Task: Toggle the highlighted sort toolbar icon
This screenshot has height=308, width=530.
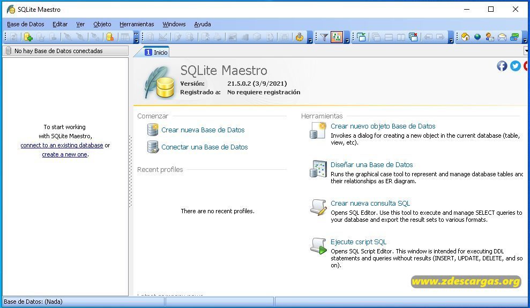Action: pos(337,37)
